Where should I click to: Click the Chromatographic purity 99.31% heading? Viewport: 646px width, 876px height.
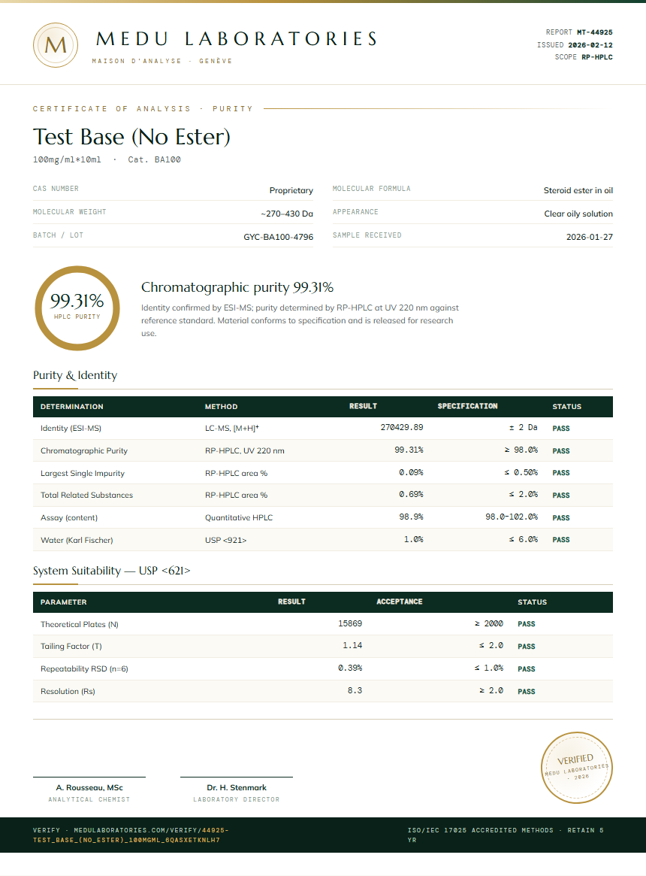pyautogui.click(x=237, y=287)
